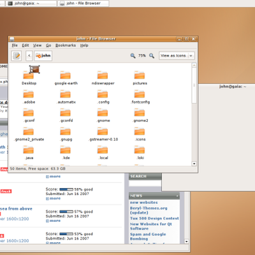Viewport: 255px width, 255px height.
Task: Click the 75% zoom level label
Action: click(x=142, y=55)
